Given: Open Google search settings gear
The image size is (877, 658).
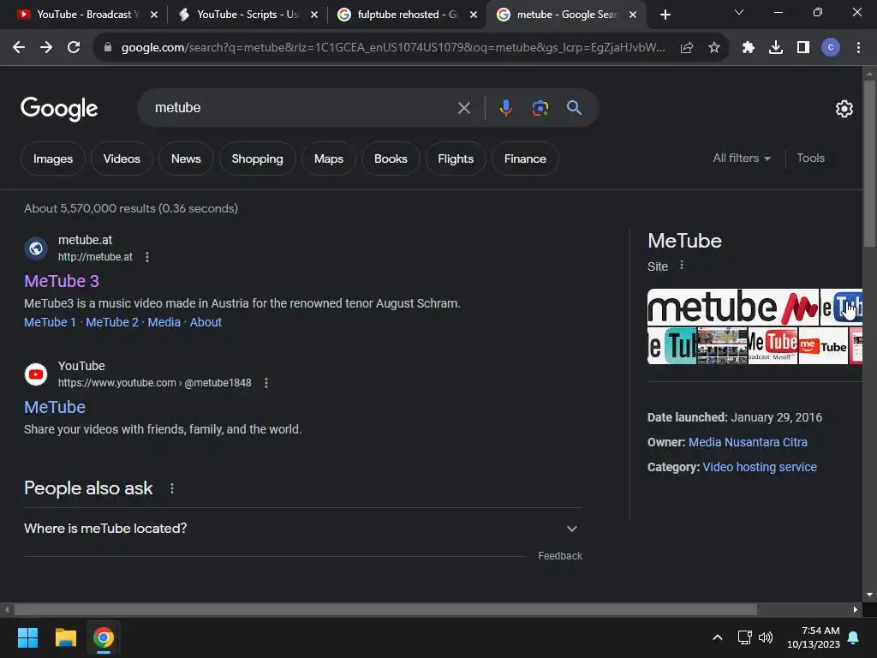Looking at the screenshot, I should pyautogui.click(x=844, y=109).
